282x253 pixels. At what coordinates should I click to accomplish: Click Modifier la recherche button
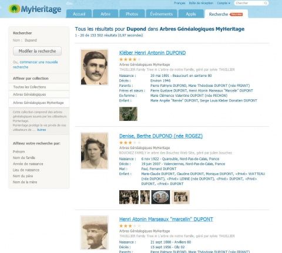pyautogui.click(x=37, y=51)
